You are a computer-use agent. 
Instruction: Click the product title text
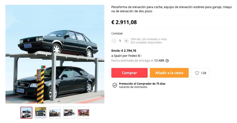coord(172,9)
